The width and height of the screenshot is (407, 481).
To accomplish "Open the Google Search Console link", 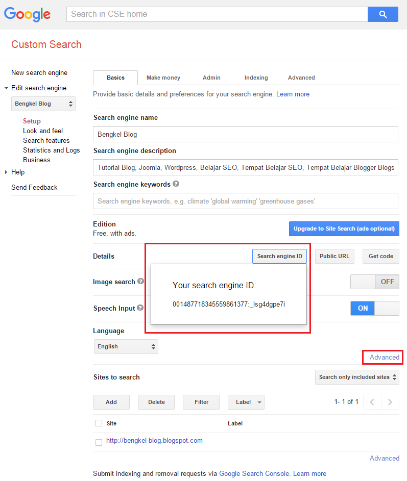I will point(254,474).
